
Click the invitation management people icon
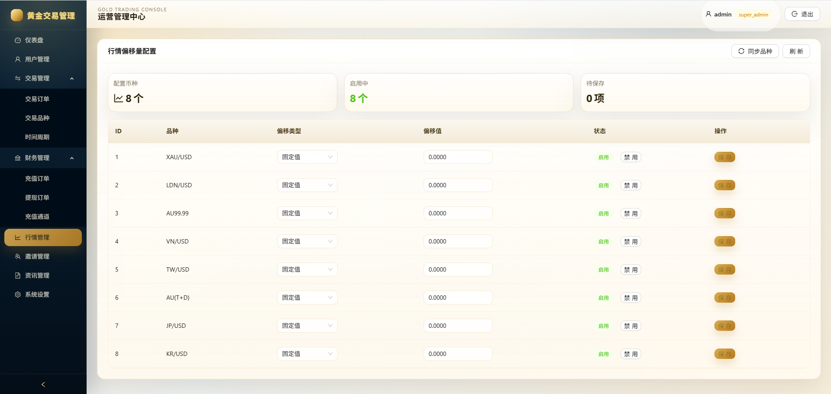pos(18,256)
